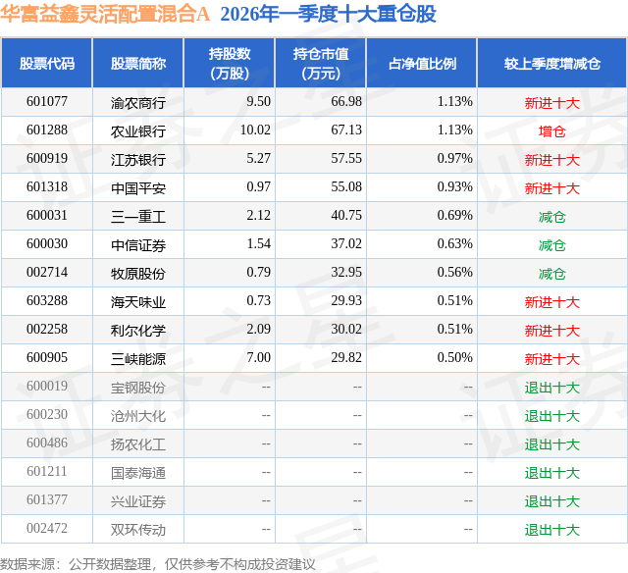Click the net value ratio 0.63%
Image resolution: width=628 pixels, height=573 pixels.
tap(455, 244)
